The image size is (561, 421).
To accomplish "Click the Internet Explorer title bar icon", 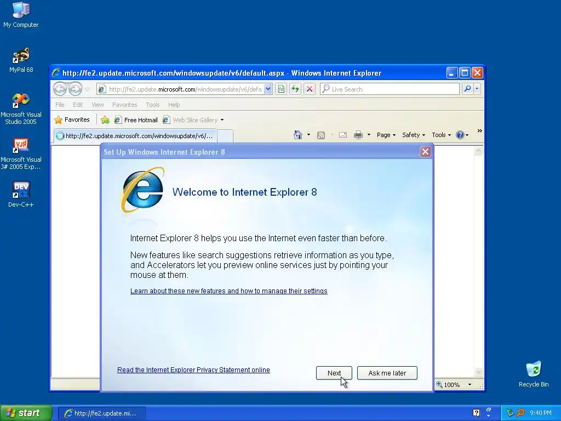I will pyautogui.click(x=56, y=73).
